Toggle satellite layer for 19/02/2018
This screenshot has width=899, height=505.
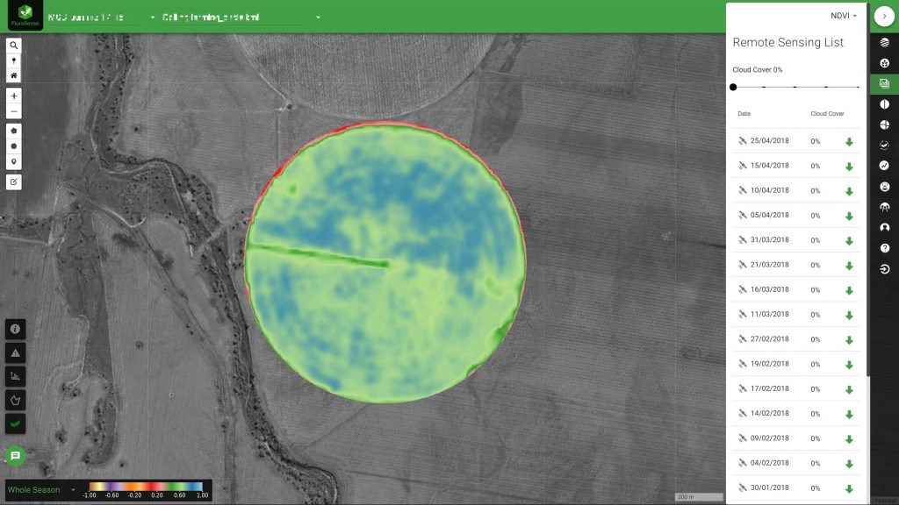742,364
